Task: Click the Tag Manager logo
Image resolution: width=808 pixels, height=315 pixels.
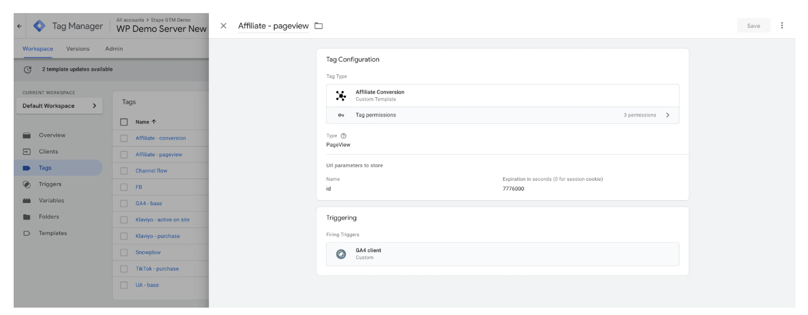Action: pyautogui.click(x=39, y=26)
